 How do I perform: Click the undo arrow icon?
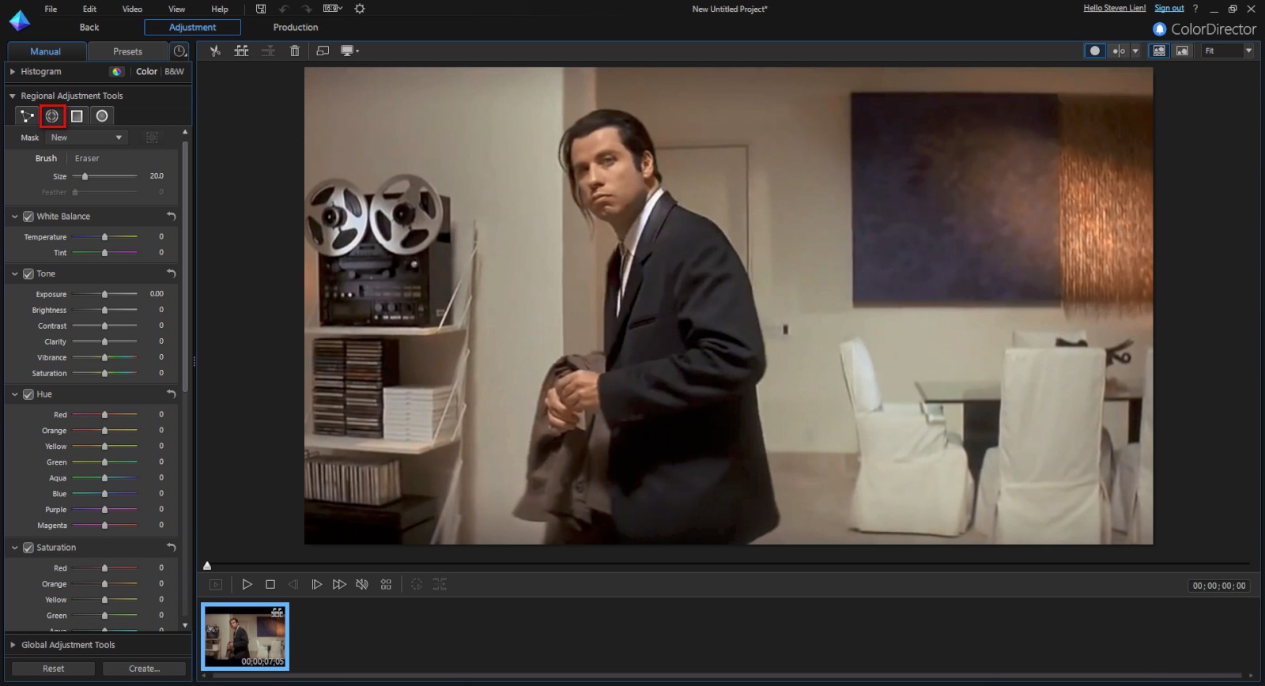coord(284,9)
